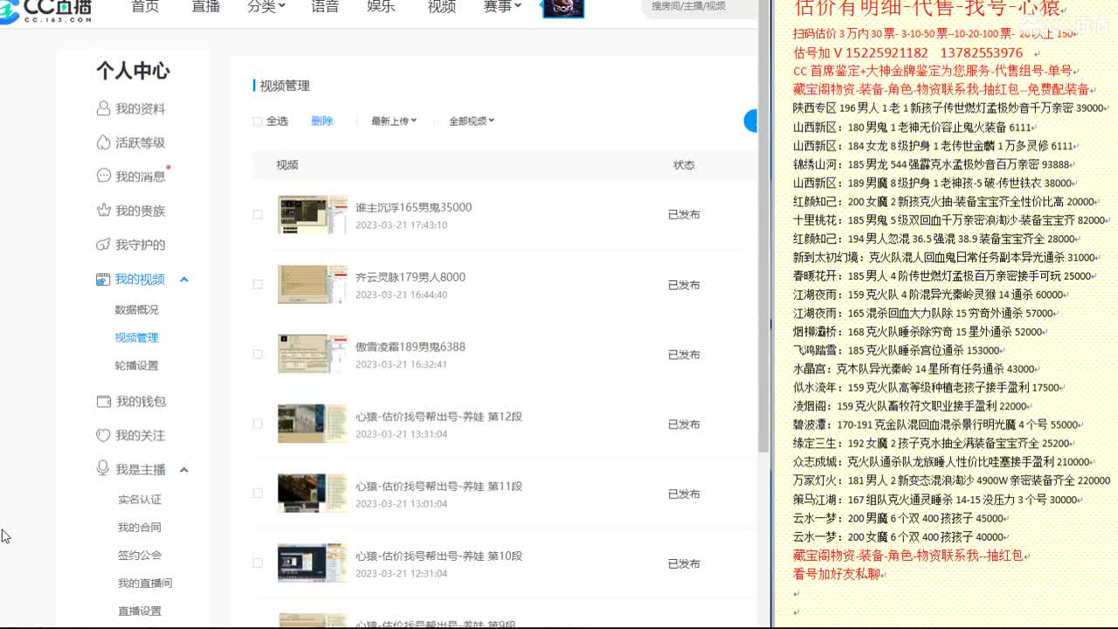Collapse the 我是主播 section chevron

pos(183,470)
